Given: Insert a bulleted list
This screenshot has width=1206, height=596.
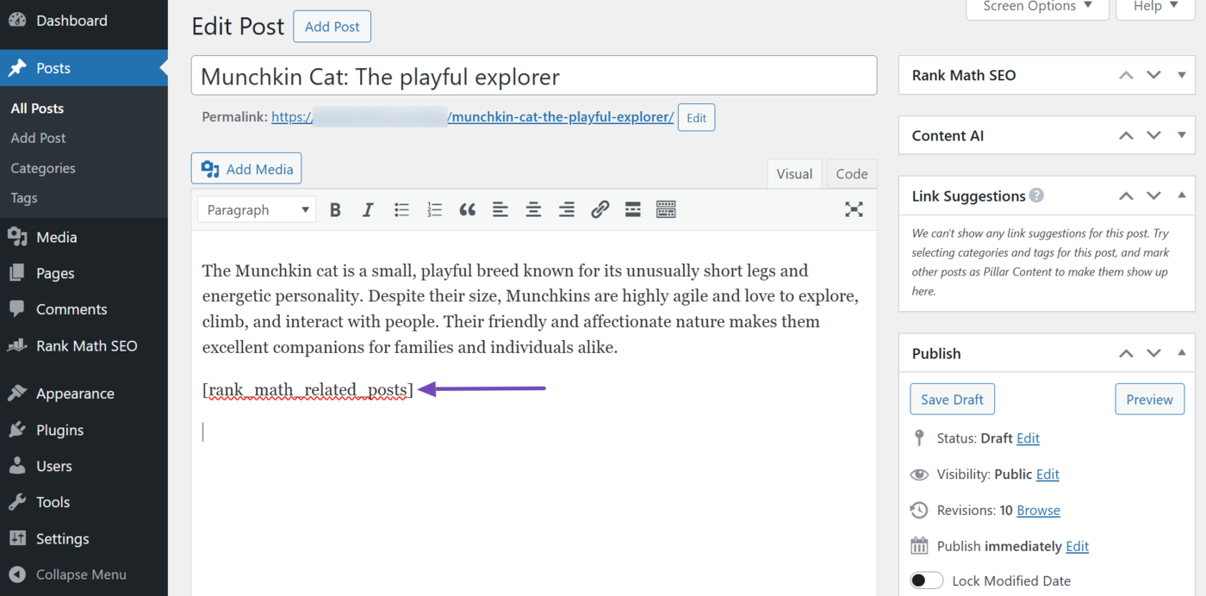Looking at the screenshot, I should click(x=401, y=209).
